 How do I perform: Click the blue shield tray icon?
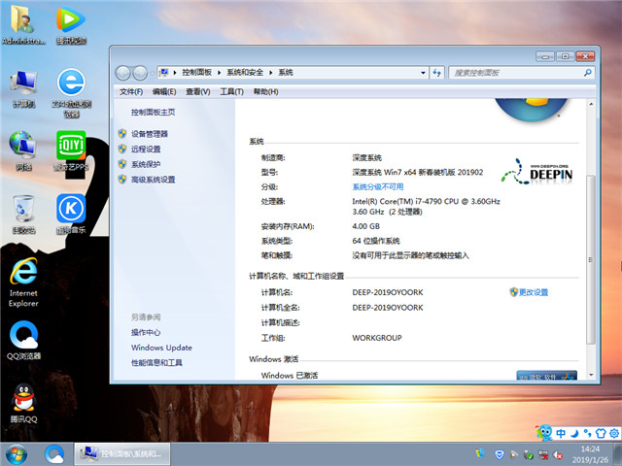(x=499, y=454)
